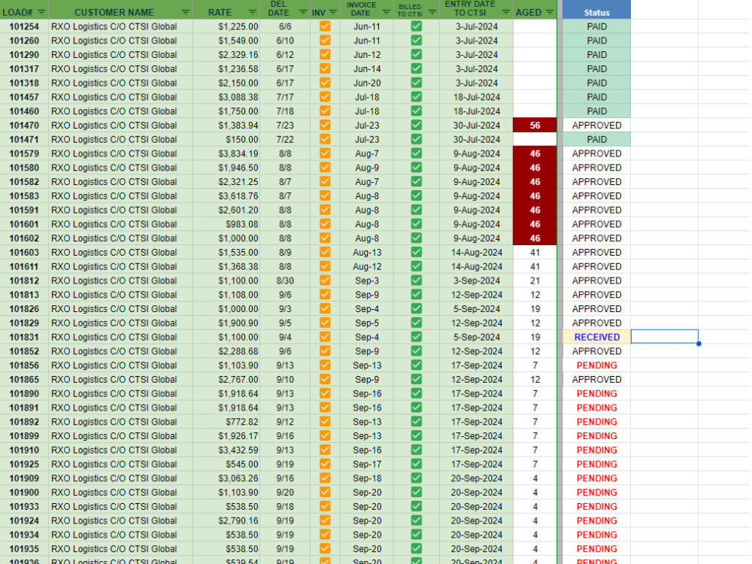Select load number 101254

[x=24, y=26]
